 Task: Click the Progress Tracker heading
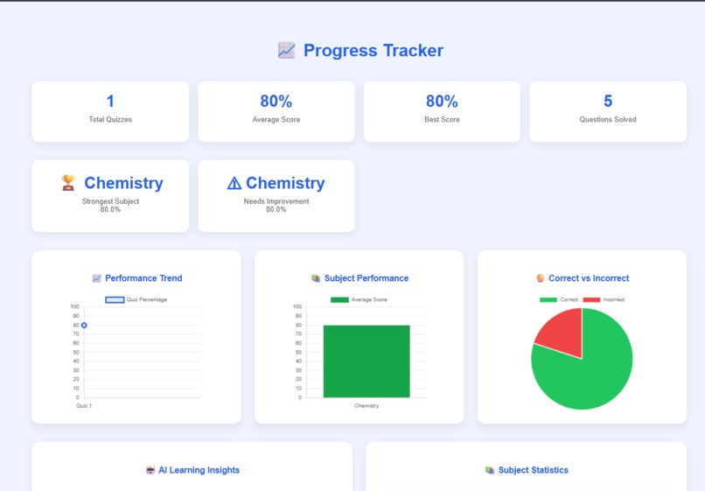point(373,51)
